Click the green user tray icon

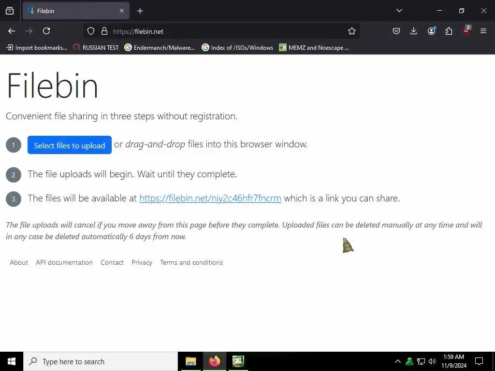point(409,361)
